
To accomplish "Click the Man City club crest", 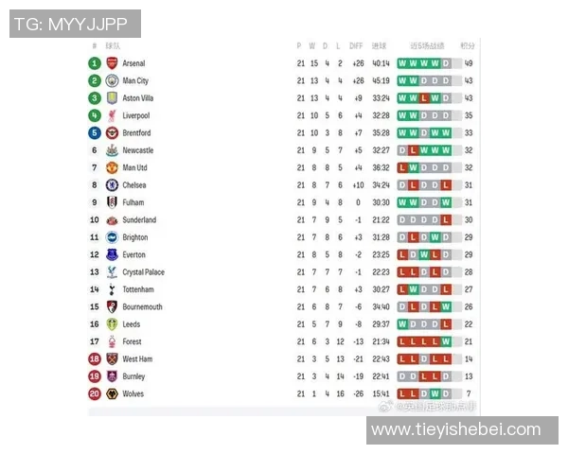I will pos(112,81).
